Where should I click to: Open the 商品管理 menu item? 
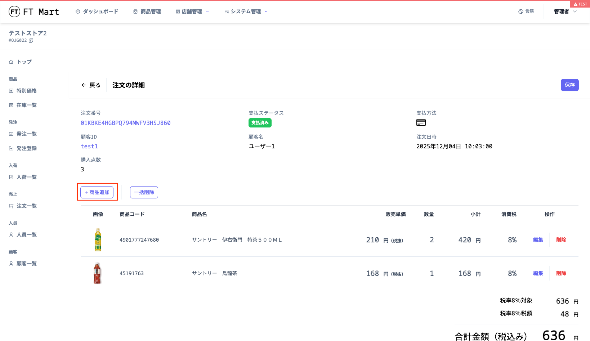tap(147, 12)
